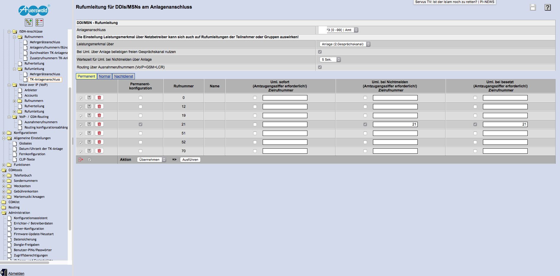Collapse the ISDN-Anschlüsse tree node
Image resolution: width=560 pixels, height=276 pixels.
click(x=9, y=31)
